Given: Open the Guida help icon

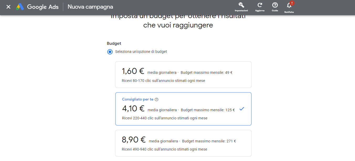Looking at the screenshot, I should [x=275, y=5].
